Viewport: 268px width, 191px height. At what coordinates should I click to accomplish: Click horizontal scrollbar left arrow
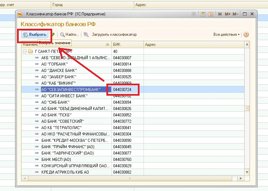coord(25,178)
